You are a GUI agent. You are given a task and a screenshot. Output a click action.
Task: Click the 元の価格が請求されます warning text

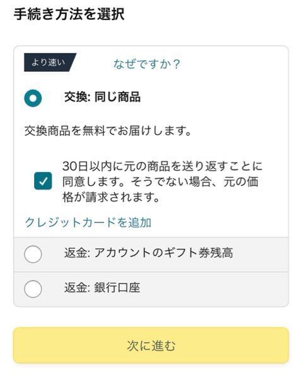tap(160, 190)
